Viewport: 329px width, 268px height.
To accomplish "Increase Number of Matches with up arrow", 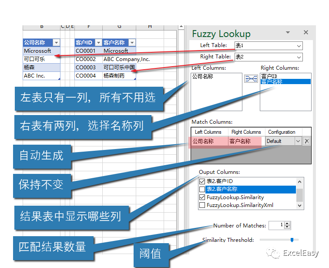I will (287, 224).
